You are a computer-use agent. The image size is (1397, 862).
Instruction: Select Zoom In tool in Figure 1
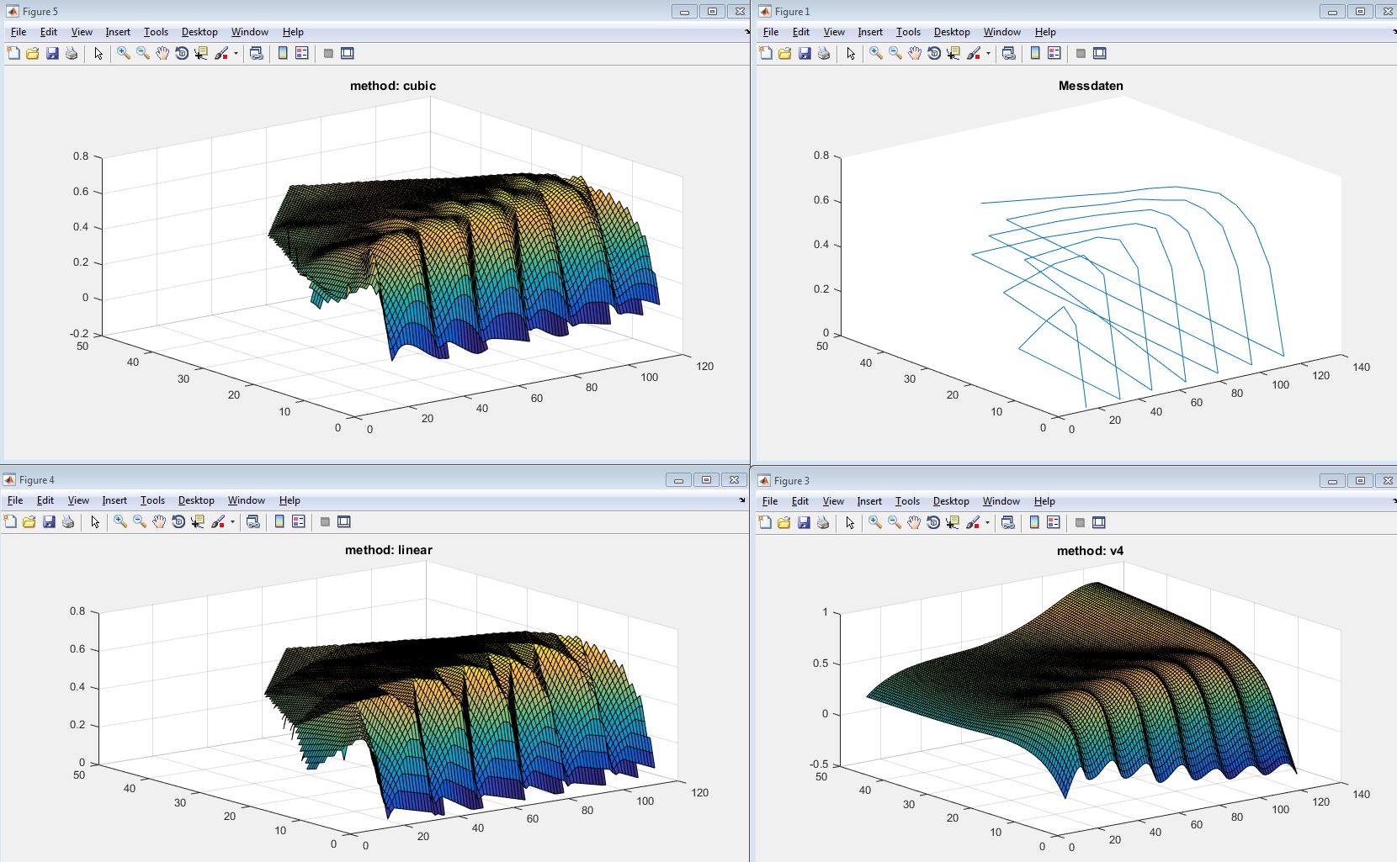click(875, 53)
